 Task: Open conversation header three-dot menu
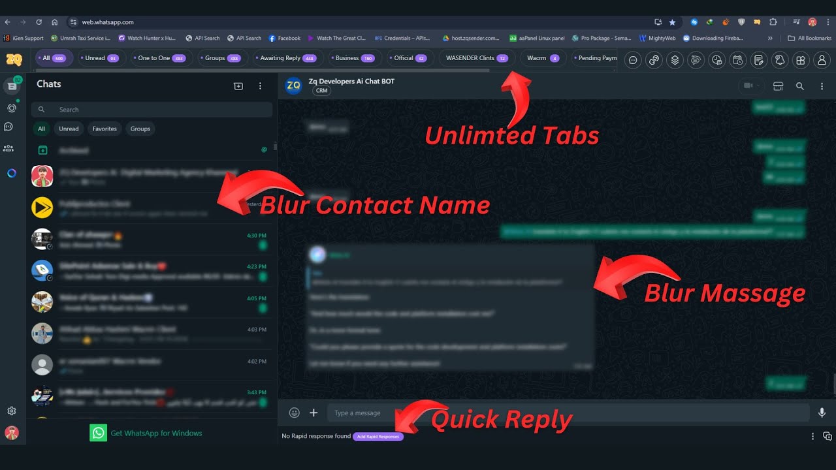822,86
